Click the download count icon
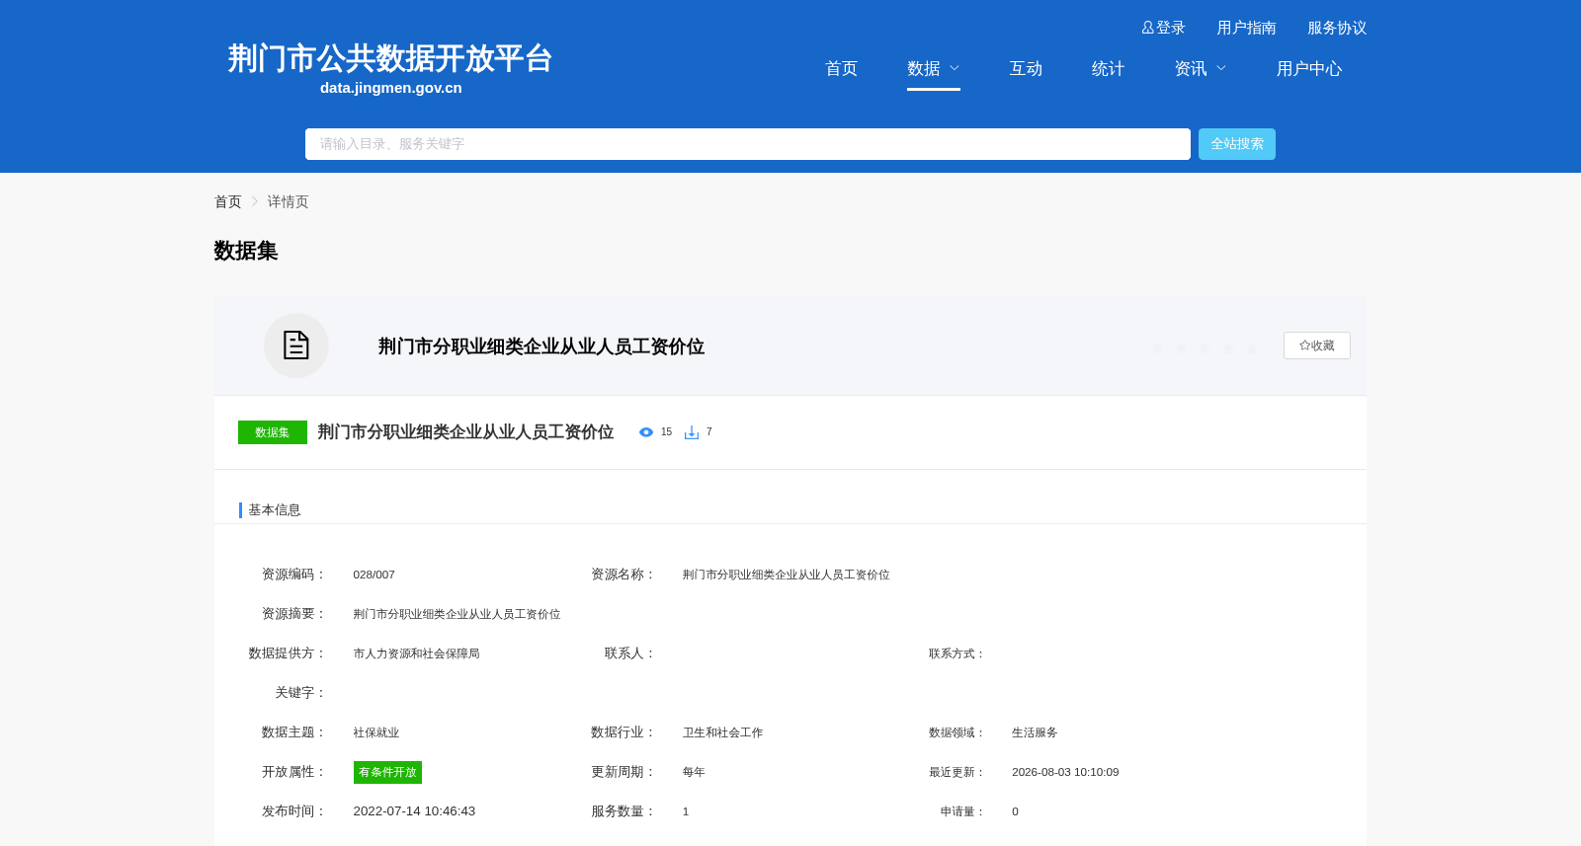1581x846 pixels. (692, 432)
